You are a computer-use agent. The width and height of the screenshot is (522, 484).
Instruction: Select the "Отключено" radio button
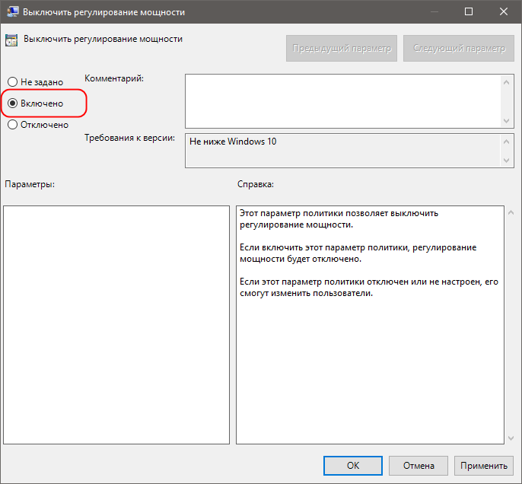[x=38, y=125]
